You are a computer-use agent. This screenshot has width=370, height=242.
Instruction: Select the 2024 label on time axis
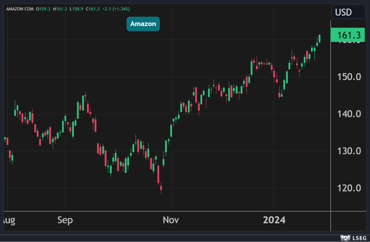click(274, 220)
